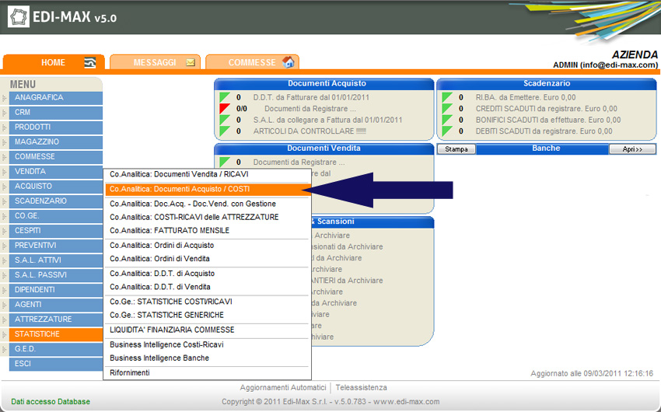Click the envelope icon on MESSAGGI tab
The height and width of the screenshot is (412, 661).
[x=191, y=62]
